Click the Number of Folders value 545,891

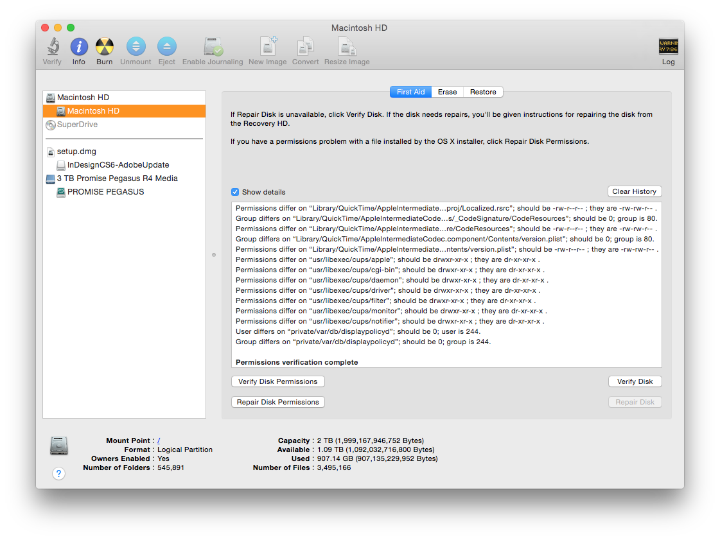[x=171, y=467]
